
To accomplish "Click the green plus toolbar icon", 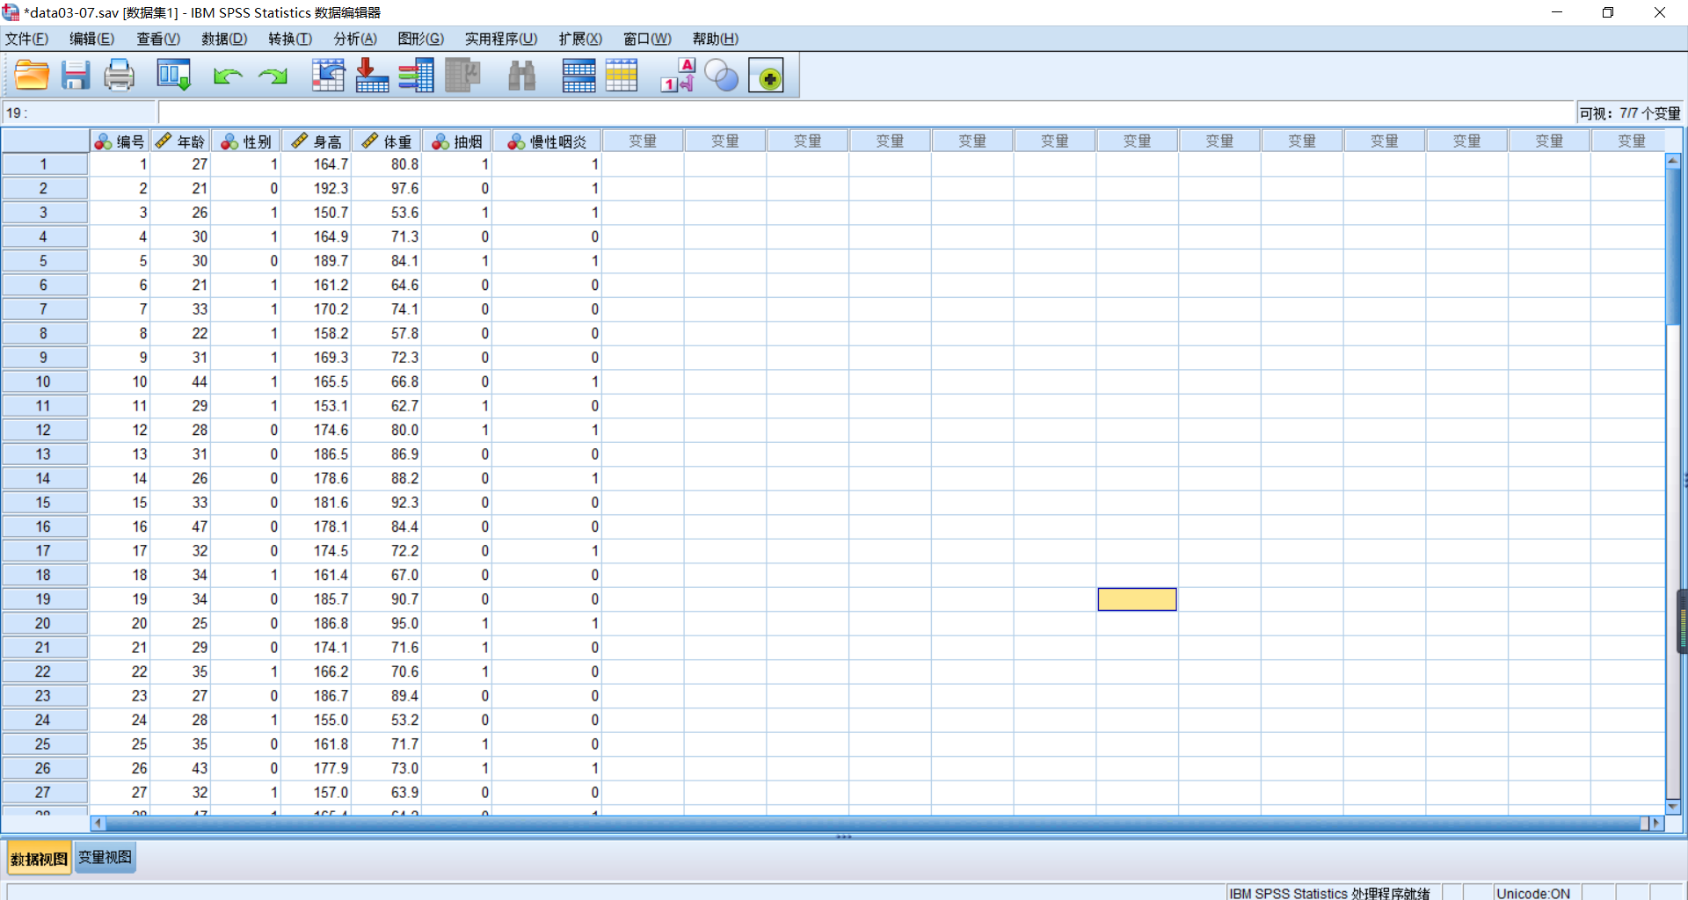I will coord(767,76).
